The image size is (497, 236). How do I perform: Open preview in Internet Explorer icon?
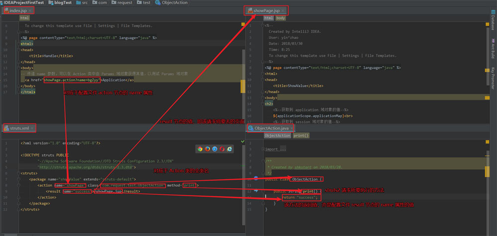[230, 149]
